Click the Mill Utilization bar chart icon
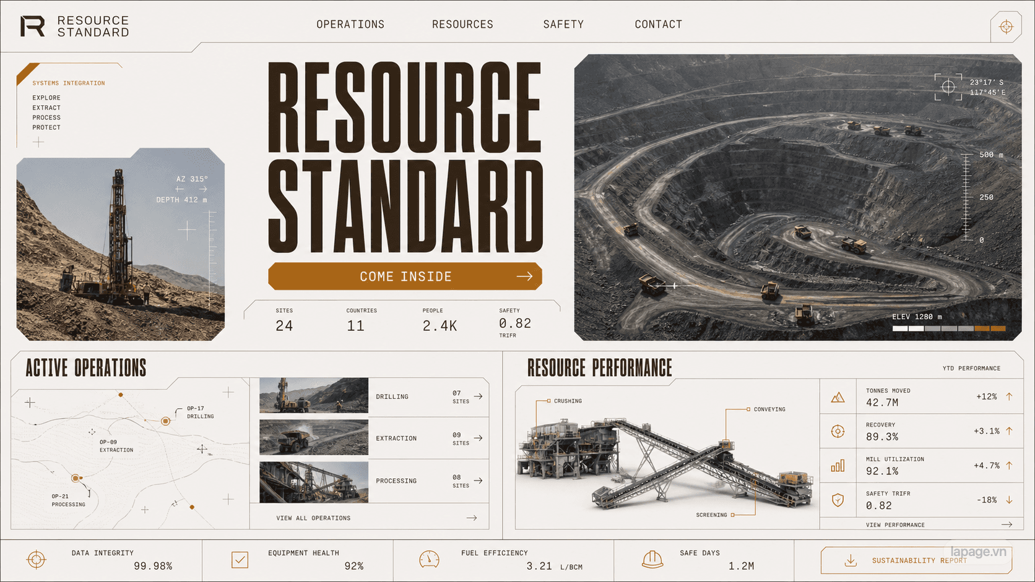The width and height of the screenshot is (1035, 582). (838, 466)
